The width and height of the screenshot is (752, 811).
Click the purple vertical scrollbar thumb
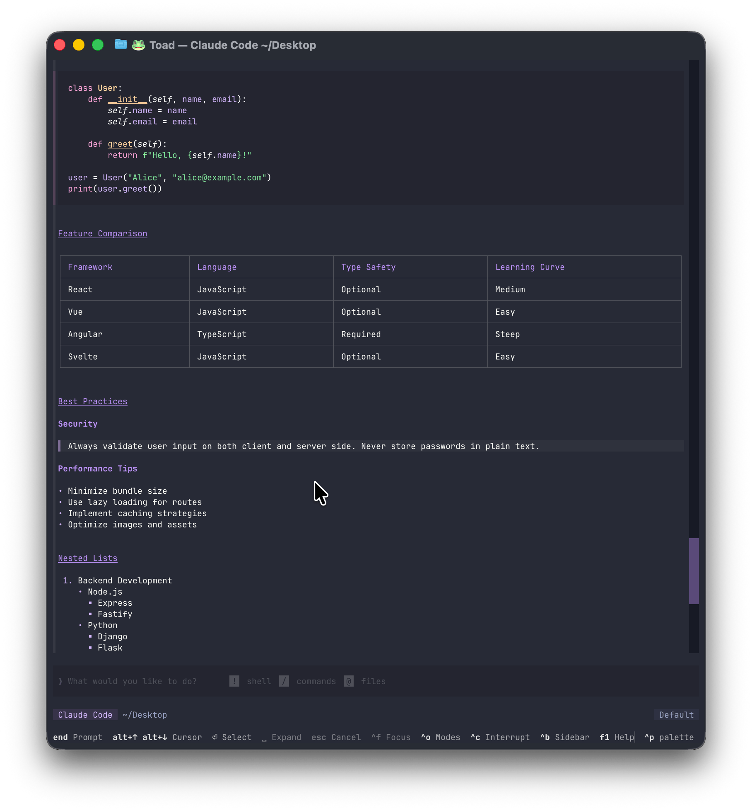(694, 571)
